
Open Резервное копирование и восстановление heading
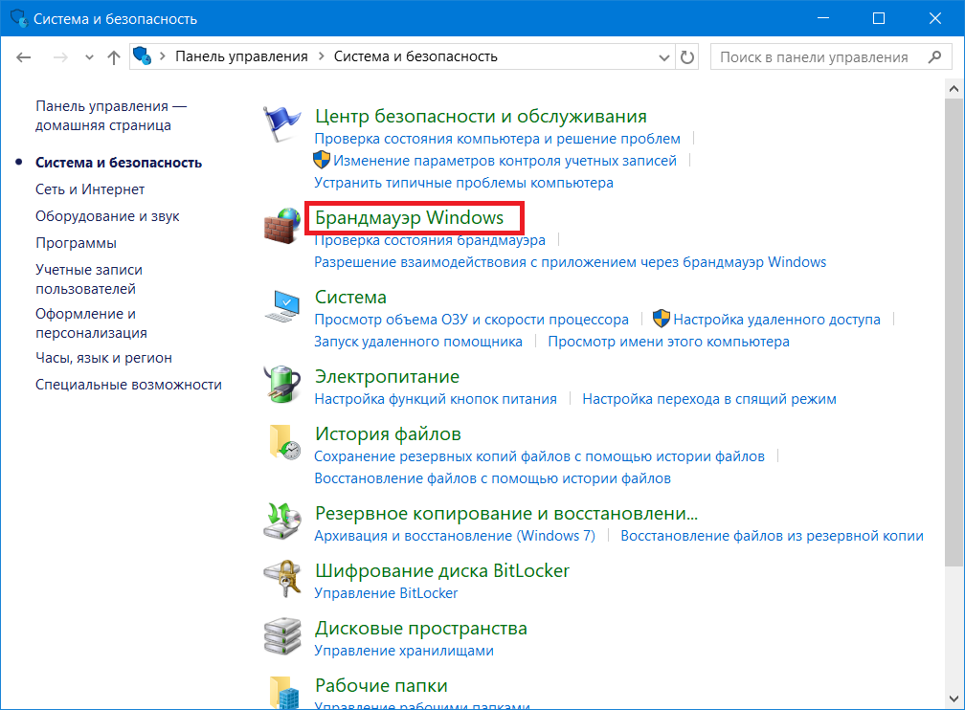tap(506, 513)
